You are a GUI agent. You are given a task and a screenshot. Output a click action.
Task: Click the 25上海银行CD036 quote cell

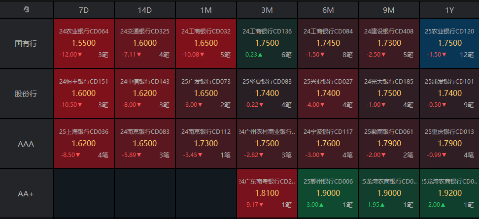84,144
